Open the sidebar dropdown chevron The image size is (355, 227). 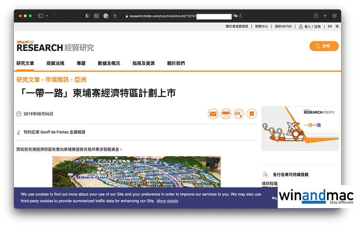coord(47,16)
